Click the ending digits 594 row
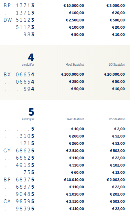This screenshot has height=217, width=130. click(x=65, y=89)
